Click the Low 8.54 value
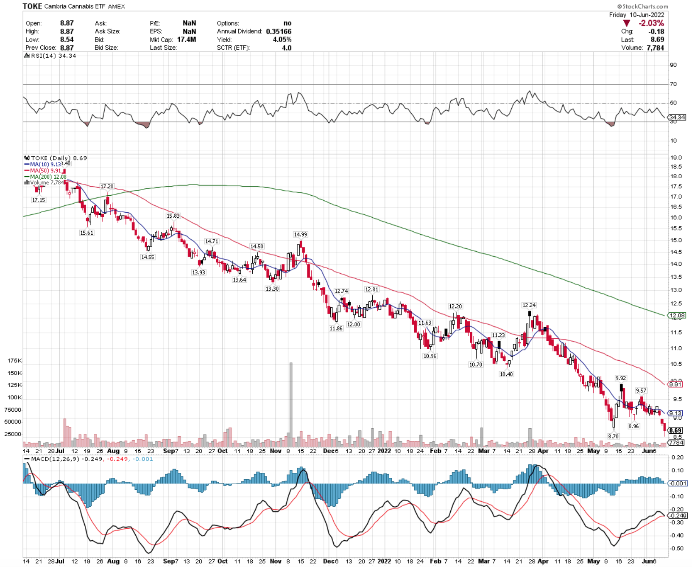The width and height of the screenshot is (692, 567). coord(67,39)
